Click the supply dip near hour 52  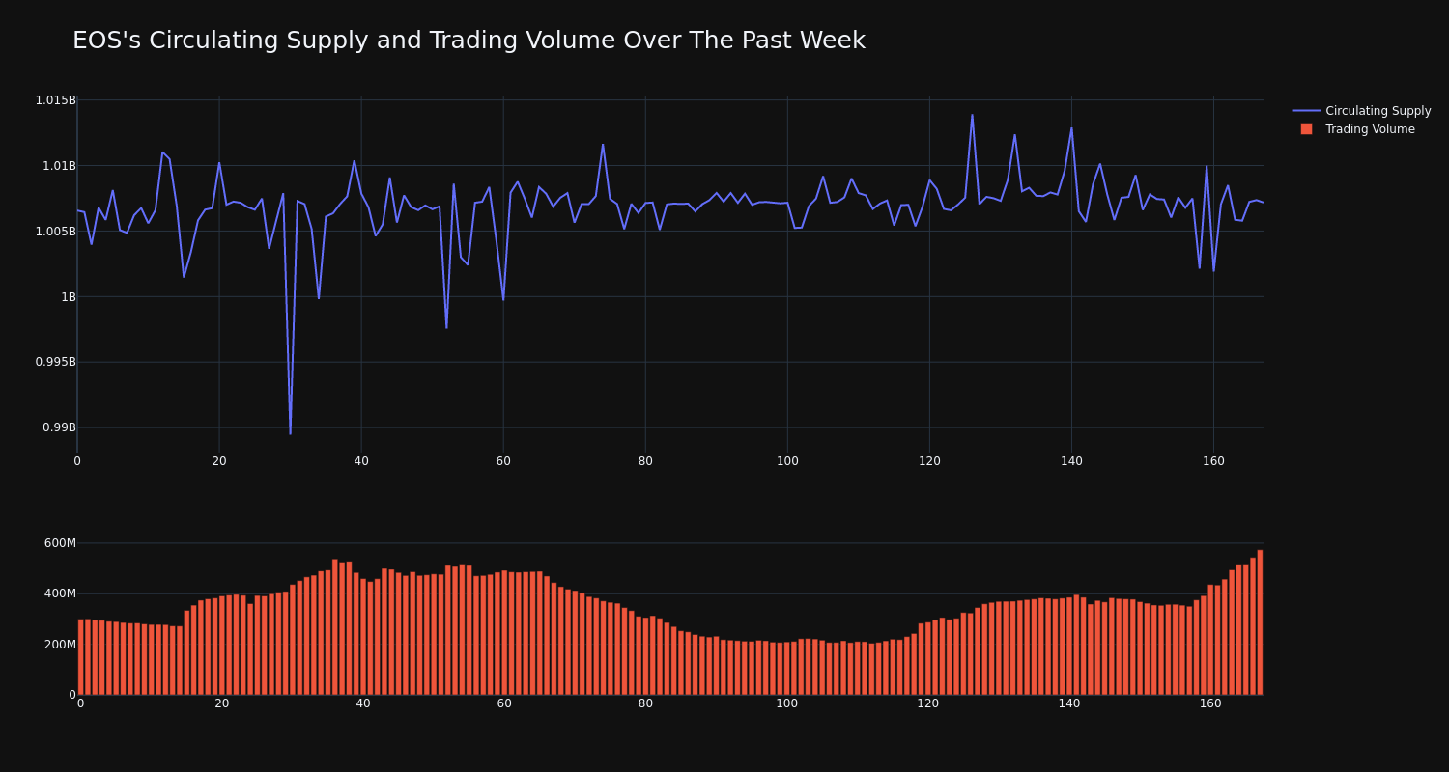pos(446,327)
